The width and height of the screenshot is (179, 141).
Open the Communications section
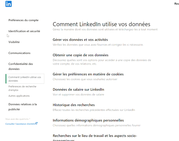coord(19,53)
